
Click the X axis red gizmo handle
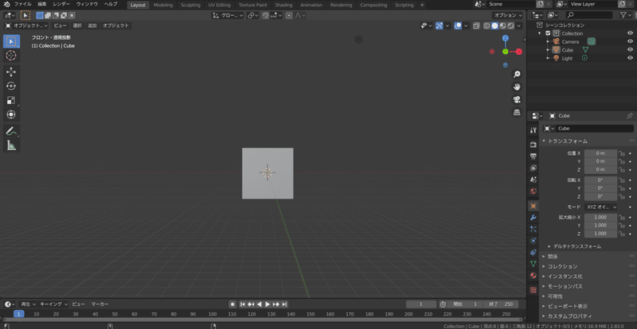point(519,52)
